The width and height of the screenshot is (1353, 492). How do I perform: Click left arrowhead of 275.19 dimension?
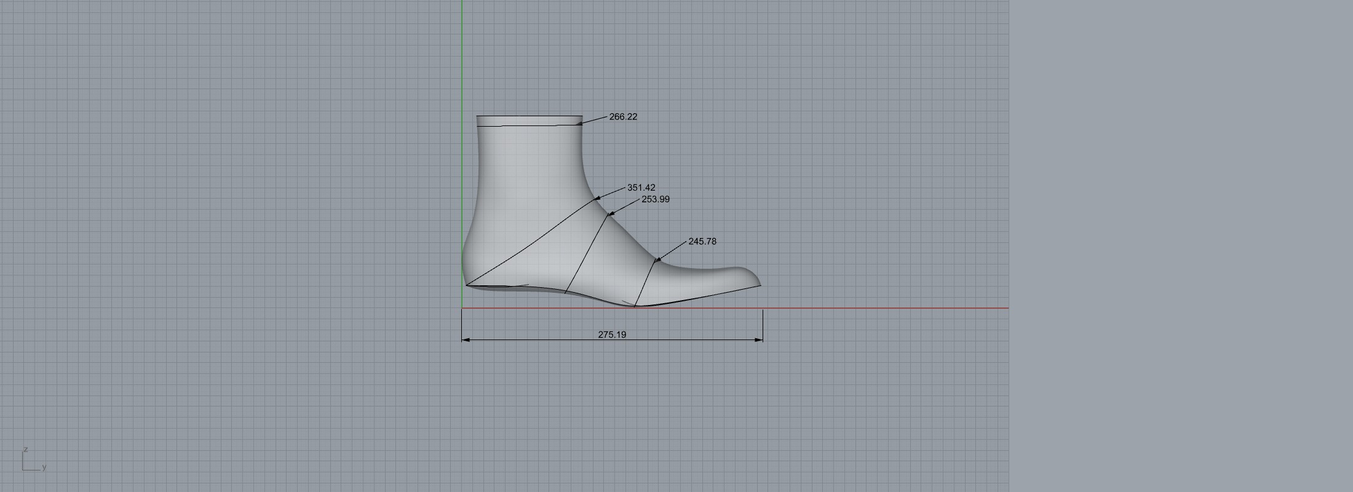coord(466,339)
